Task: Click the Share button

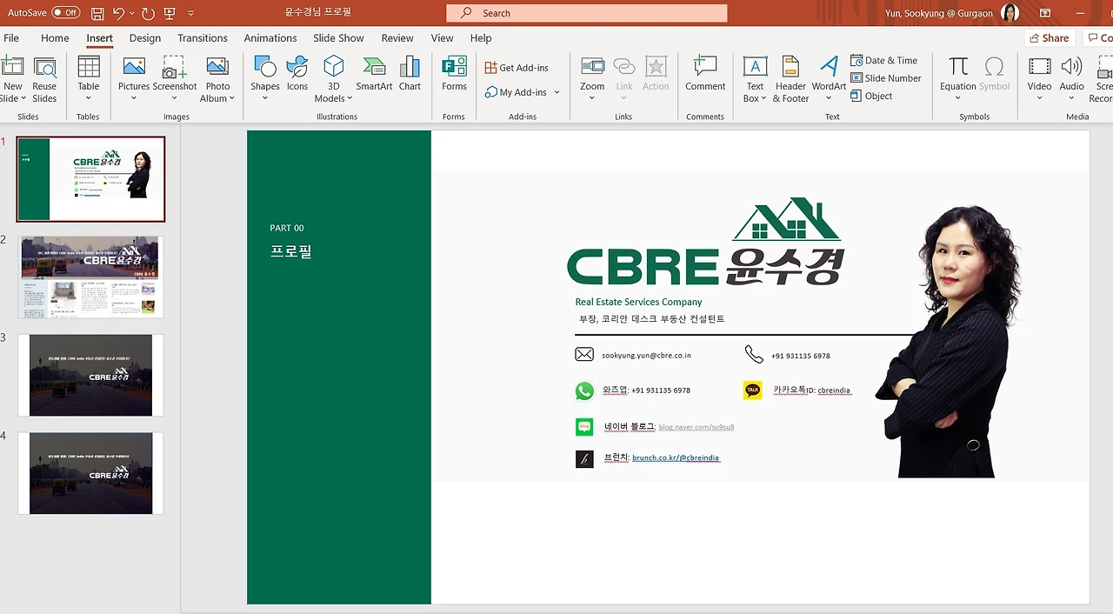Action: click(1049, 38)
